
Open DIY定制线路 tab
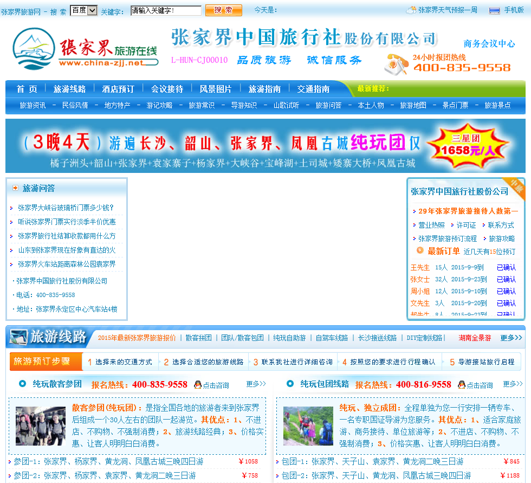(x=424, y=338)
